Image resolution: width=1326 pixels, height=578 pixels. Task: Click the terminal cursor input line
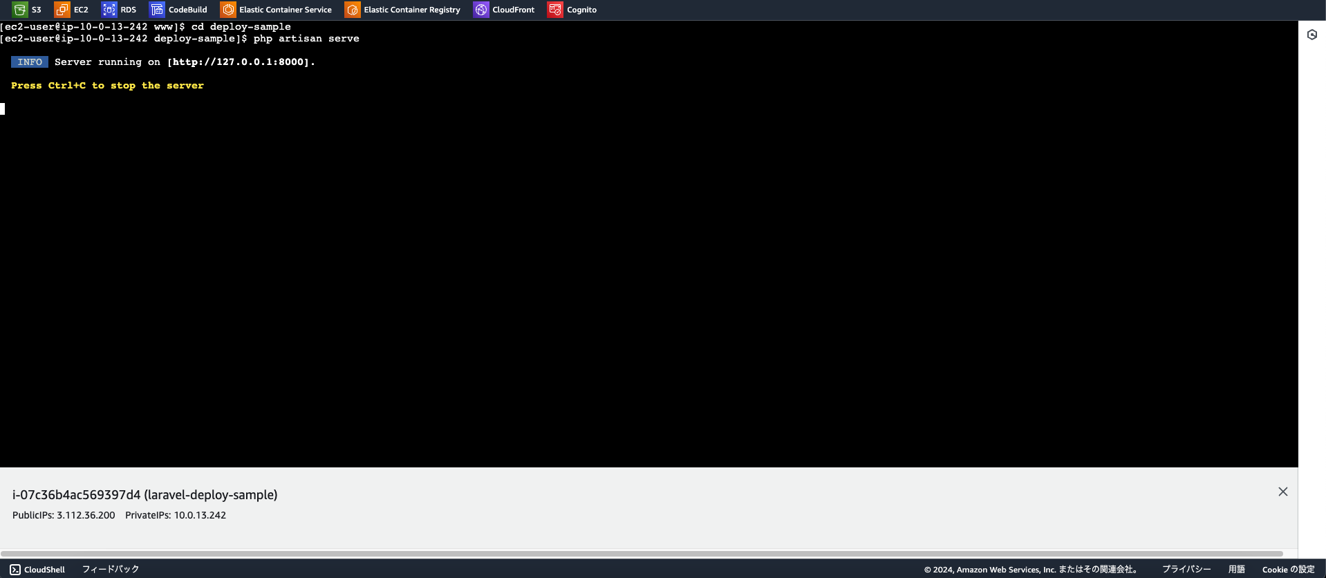point(3,109)
